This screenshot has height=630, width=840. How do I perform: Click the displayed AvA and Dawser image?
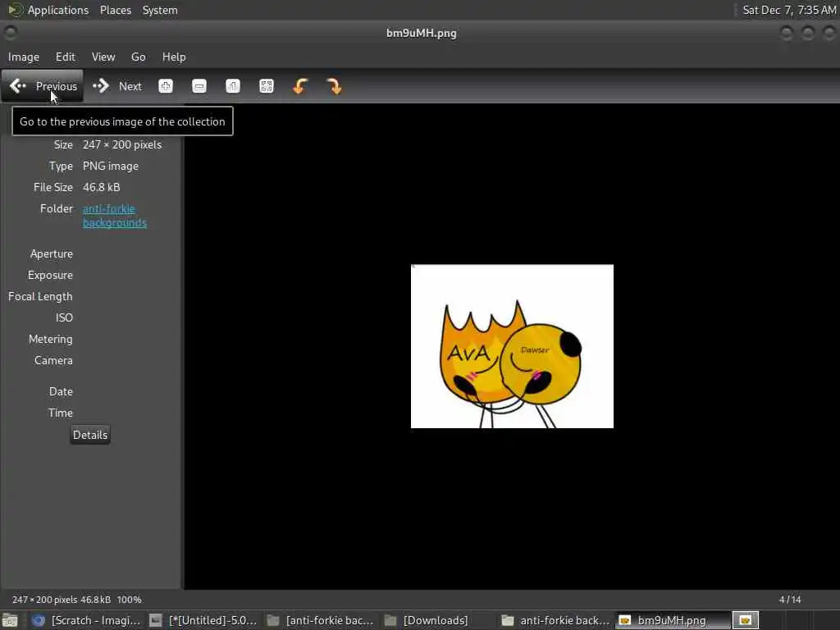512,346
